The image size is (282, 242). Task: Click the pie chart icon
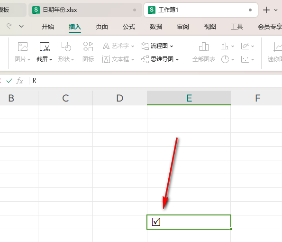(x=225, y=59)
